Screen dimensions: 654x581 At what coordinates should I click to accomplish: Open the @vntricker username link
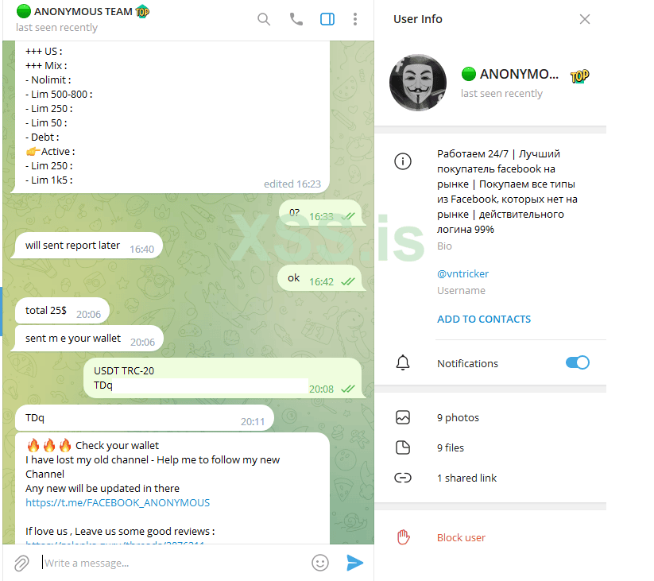462,273
